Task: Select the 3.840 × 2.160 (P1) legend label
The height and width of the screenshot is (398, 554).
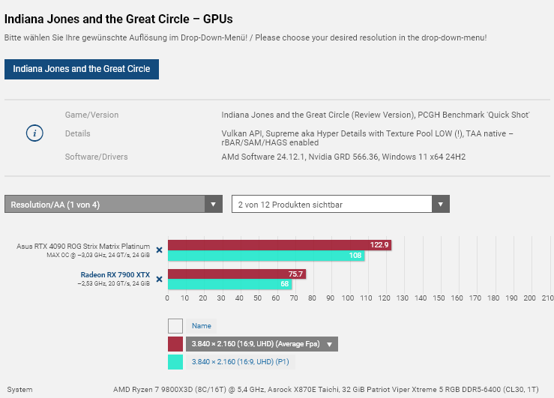Action: pyautogui.click(x=240, y=362)
